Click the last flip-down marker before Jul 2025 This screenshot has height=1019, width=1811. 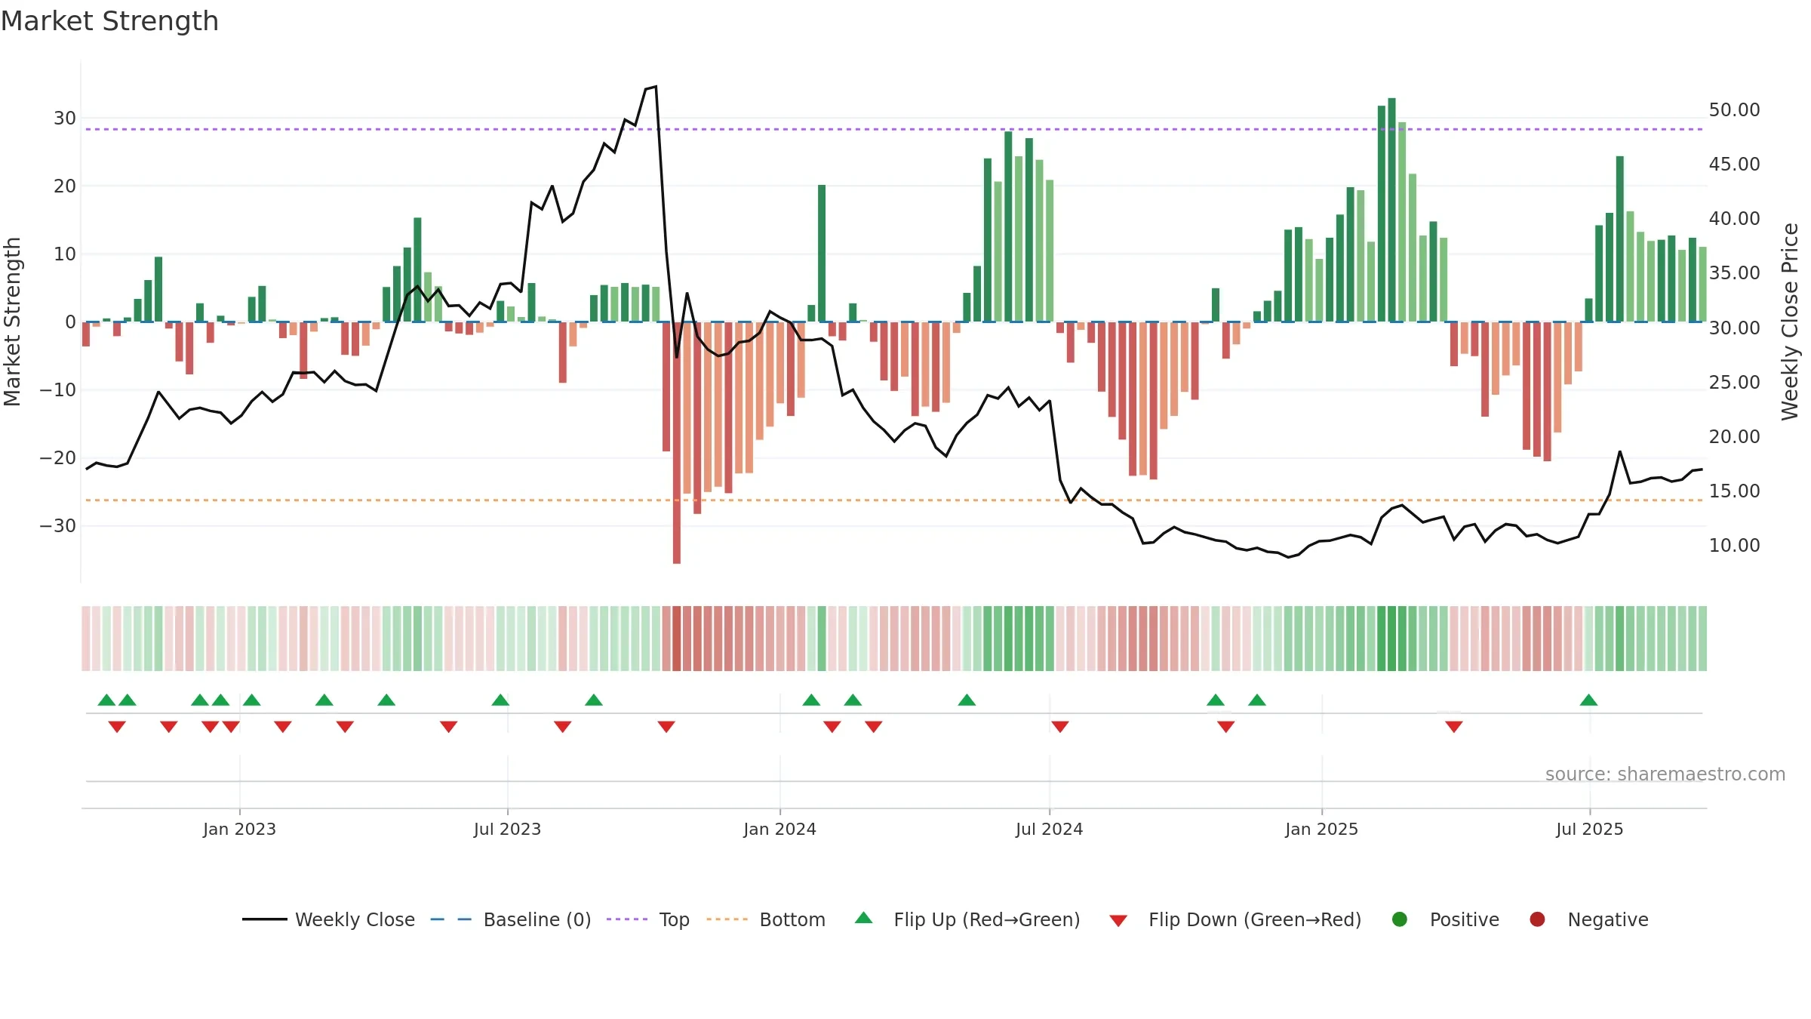(x=1453, y=727)
